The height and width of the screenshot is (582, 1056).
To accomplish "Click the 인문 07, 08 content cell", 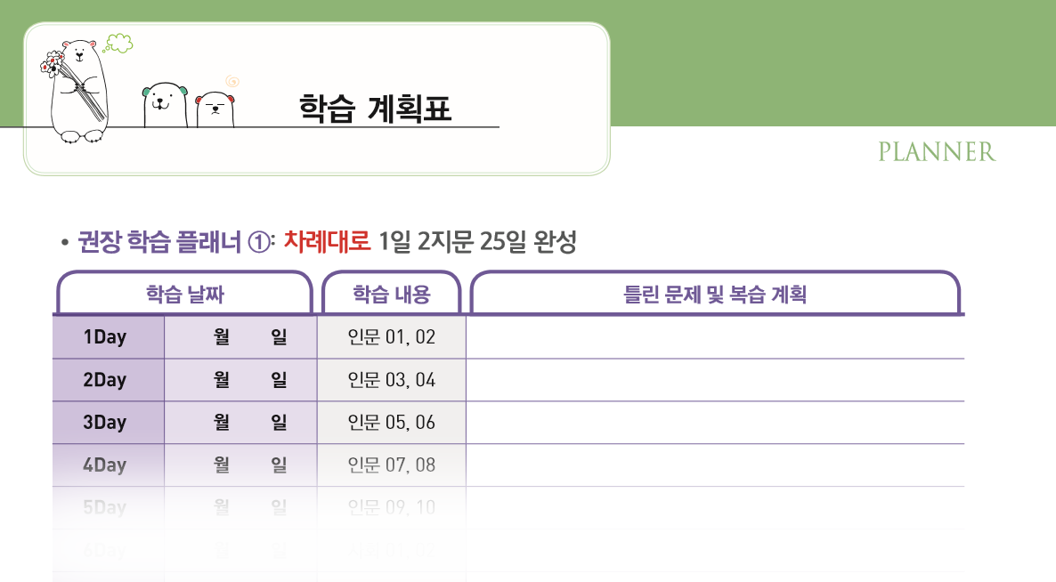I will pyautogui.click(x=391, y=465).
